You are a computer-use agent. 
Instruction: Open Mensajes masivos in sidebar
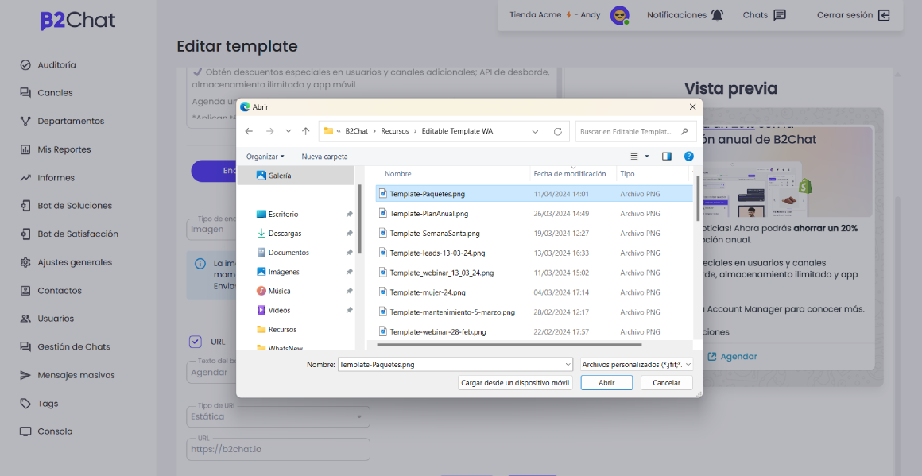coord(76,375)
